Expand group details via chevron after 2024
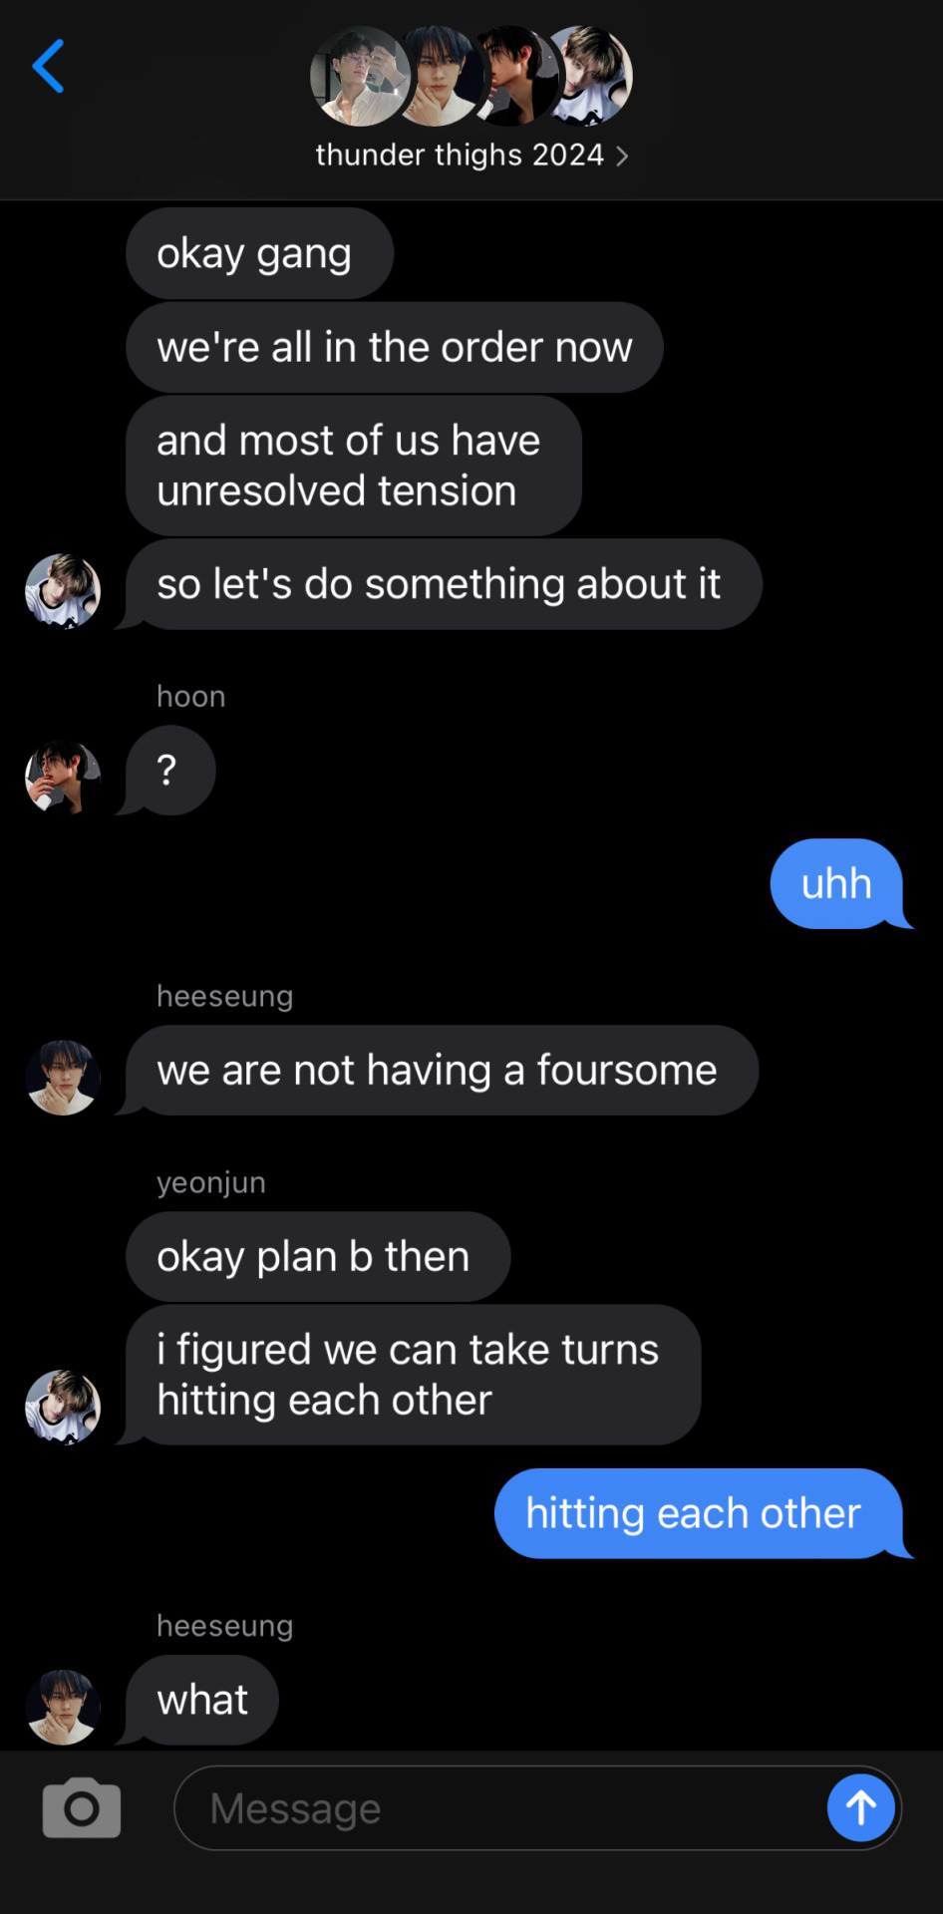Screen dimensions: 943x1914 coord(622,157)
